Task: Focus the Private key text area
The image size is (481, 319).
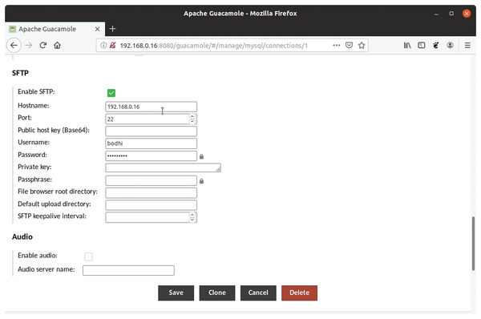Action: (163, 168)
